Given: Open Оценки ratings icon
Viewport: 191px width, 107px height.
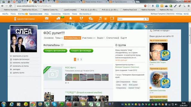Looking at the screenshot, I should click(91, 19).
